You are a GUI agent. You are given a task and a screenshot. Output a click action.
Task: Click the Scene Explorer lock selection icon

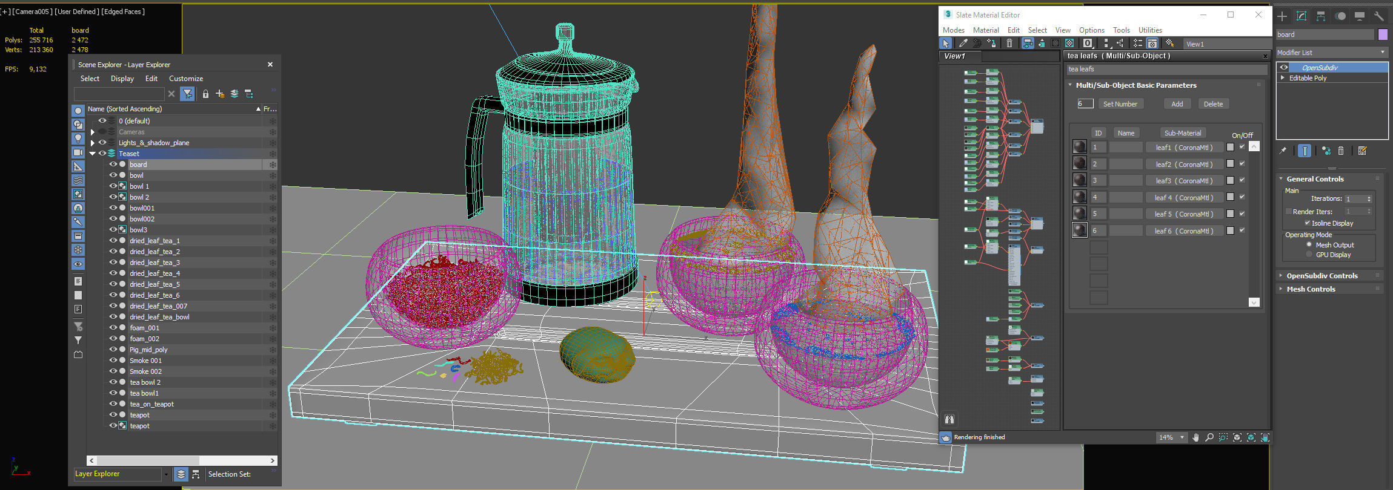(205, 94)
